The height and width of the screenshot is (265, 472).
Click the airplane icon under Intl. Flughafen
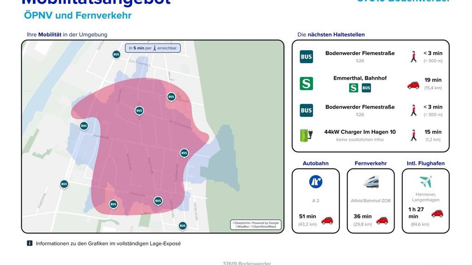425,181
